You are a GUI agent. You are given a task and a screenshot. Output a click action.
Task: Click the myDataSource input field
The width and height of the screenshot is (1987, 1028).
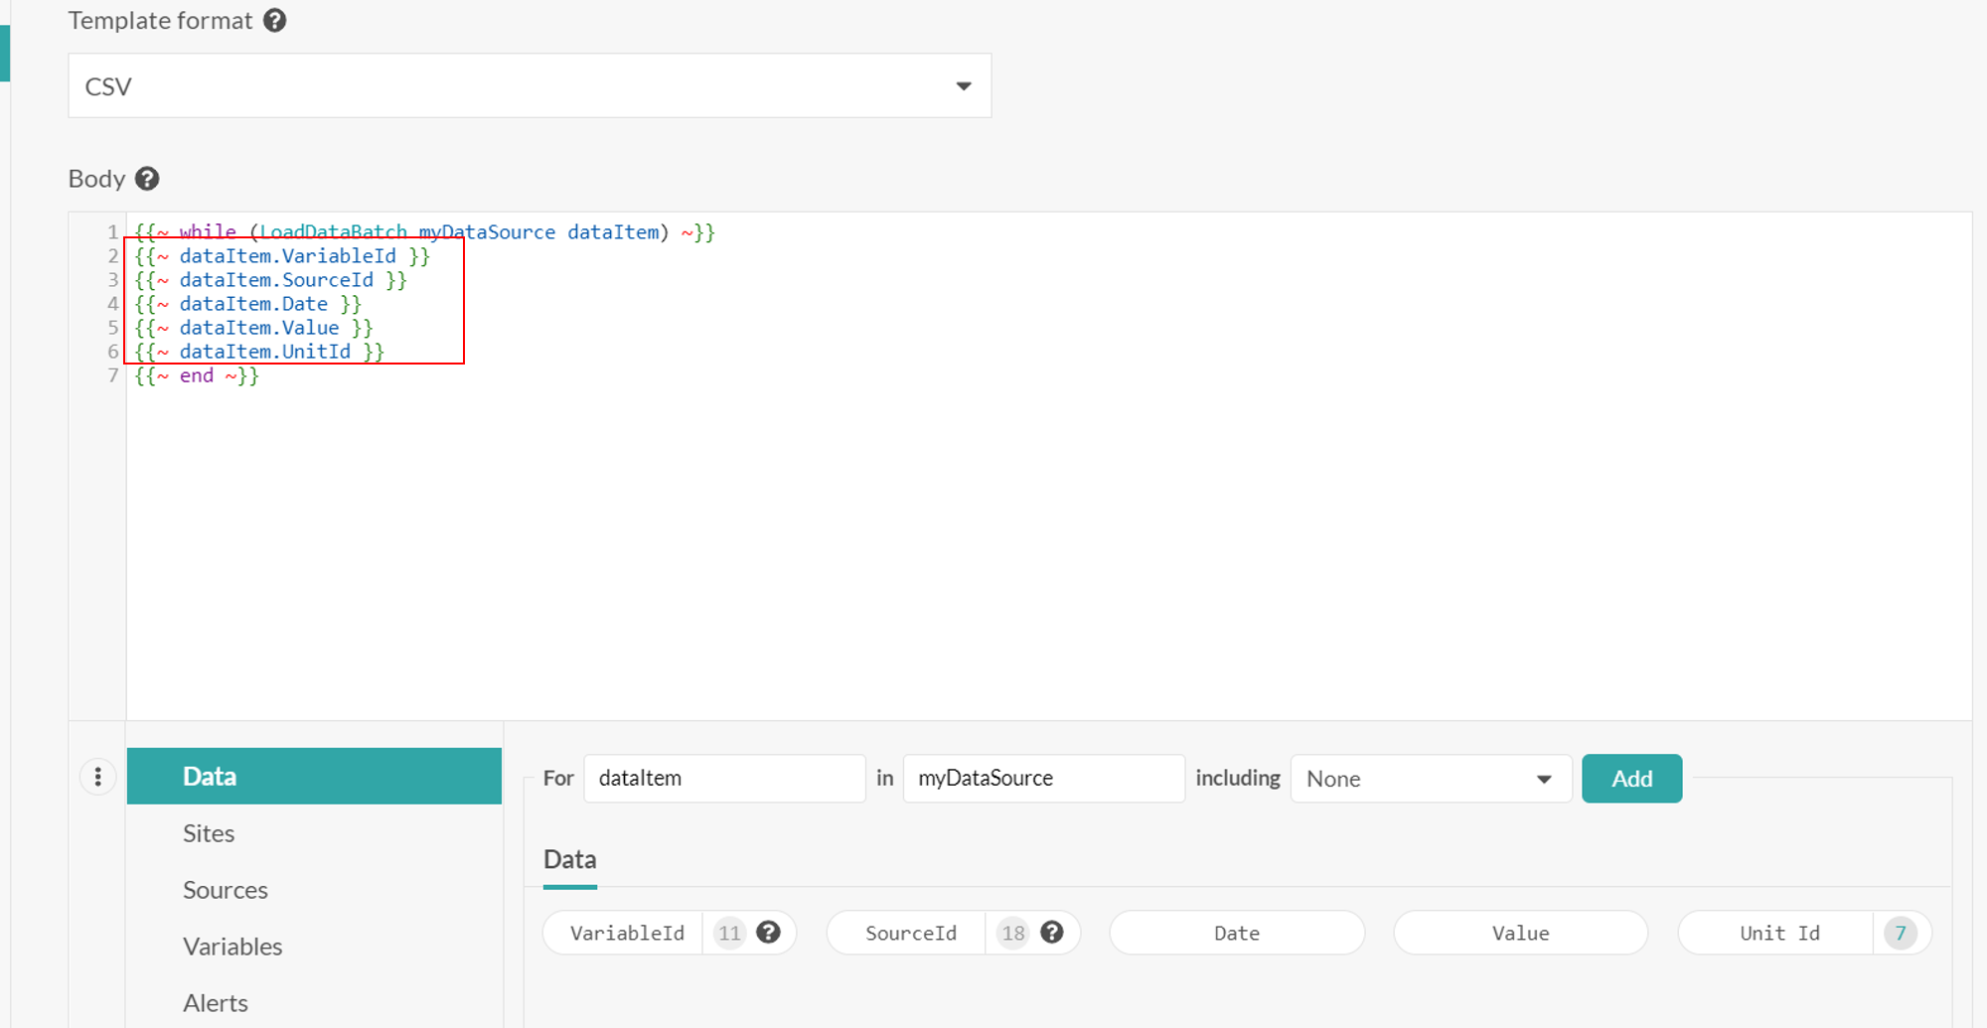pos(1042,779)
